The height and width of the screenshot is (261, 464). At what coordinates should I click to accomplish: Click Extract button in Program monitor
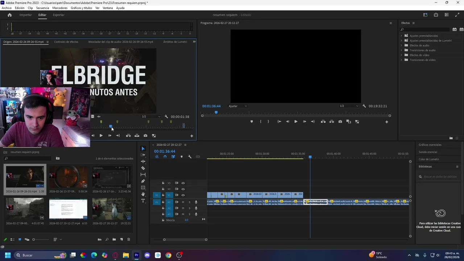click(332, 121)
